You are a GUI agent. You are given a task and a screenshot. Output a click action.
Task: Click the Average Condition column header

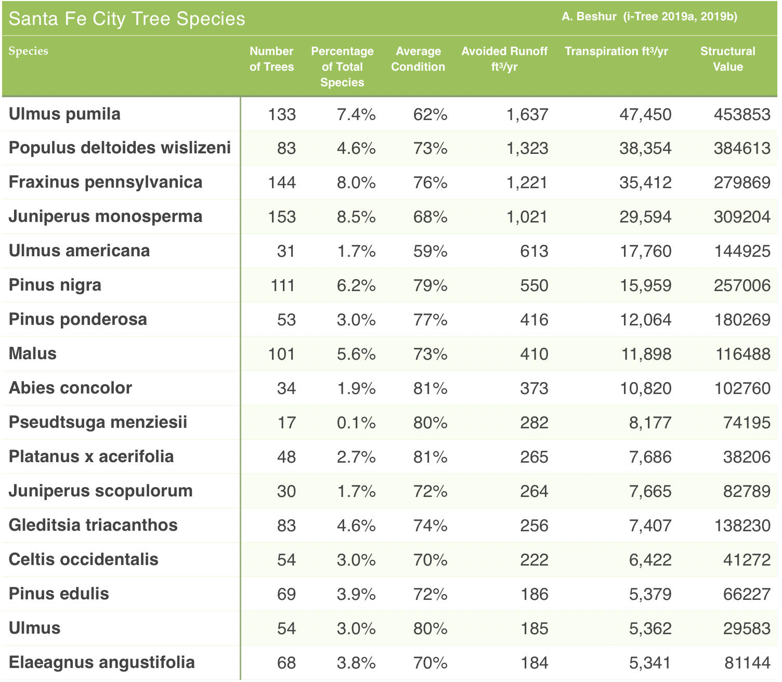point(418,59)
